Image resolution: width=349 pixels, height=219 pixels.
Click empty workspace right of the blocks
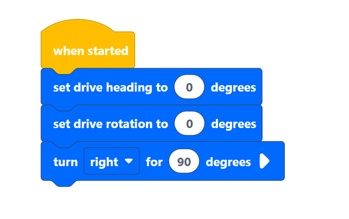pyautogui.click(x=313, y=106)
